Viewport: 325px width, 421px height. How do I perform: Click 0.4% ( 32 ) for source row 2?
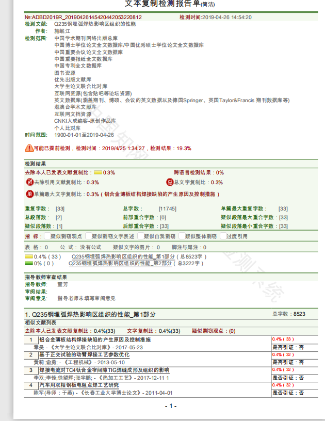[283, 354]
